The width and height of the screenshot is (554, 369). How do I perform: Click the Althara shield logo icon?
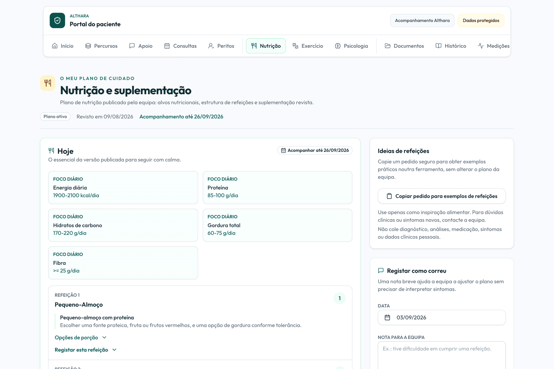coord(57,20)
